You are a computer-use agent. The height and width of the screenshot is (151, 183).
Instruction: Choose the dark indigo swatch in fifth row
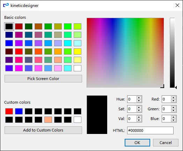[9, 60]
